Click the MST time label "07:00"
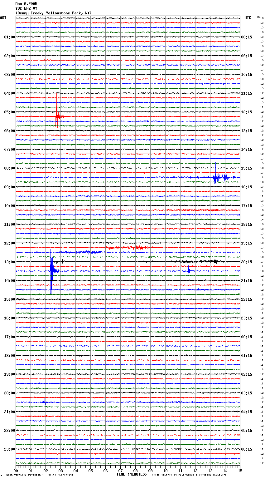Image resolution: width=265 pixels, height=479 pixels. pos(10,150)
